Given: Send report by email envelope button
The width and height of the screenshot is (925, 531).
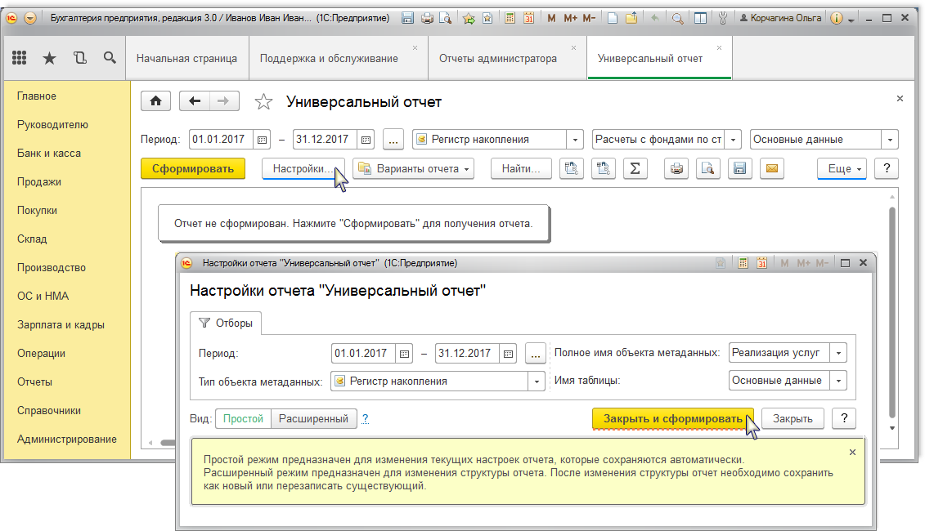Looking at the screenshot, I should [x=771, y=168].
